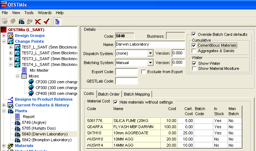Toggle the tree view toolbar icon
Image resolution: width=256 pixels, height=151 pixels.
(x=58, y=22)
